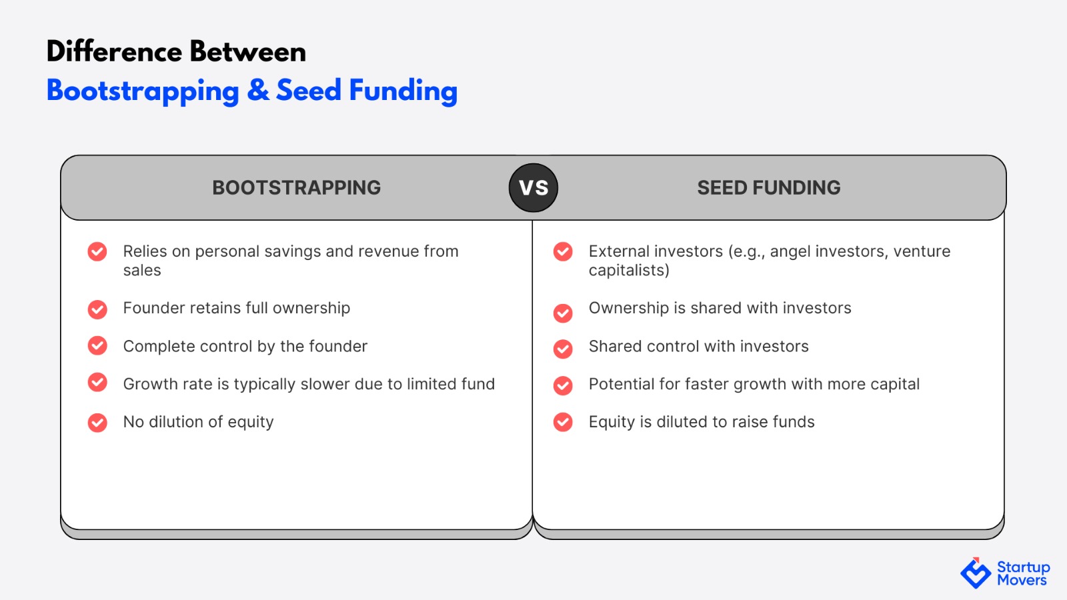The width and height of the screenshot is (1067, 600).
Task: Click the text 'Founder retains full ownership'
Action: 237,308
